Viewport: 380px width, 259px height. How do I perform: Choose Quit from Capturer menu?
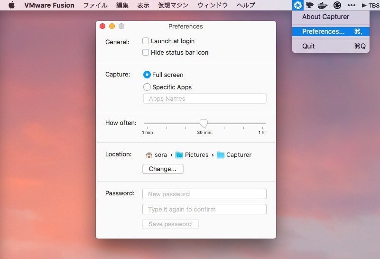click(331, 46)
